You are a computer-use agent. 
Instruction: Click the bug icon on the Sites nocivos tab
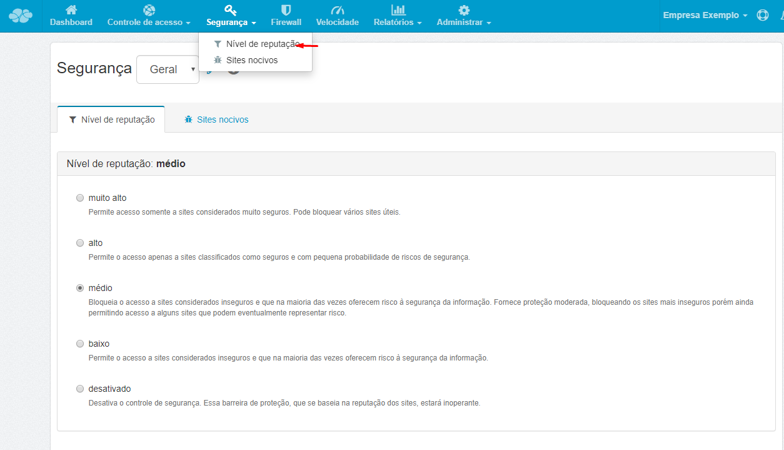[x=189, y=119]
